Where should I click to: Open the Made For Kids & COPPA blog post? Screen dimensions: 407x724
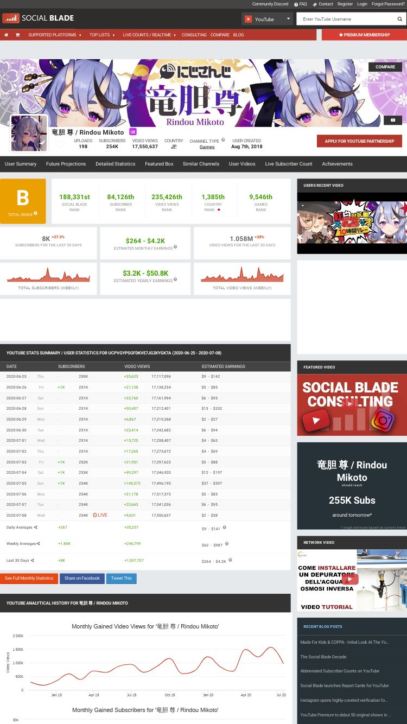tap(345, 642)
